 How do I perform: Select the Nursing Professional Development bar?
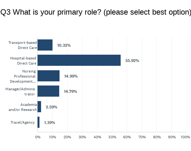coord(48,76)
